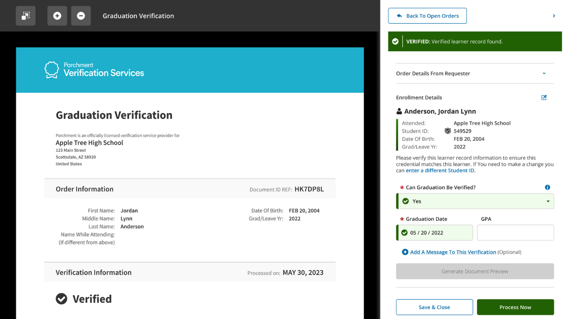
Task: Click the Graduation Date field
Action: coord(434,233)
